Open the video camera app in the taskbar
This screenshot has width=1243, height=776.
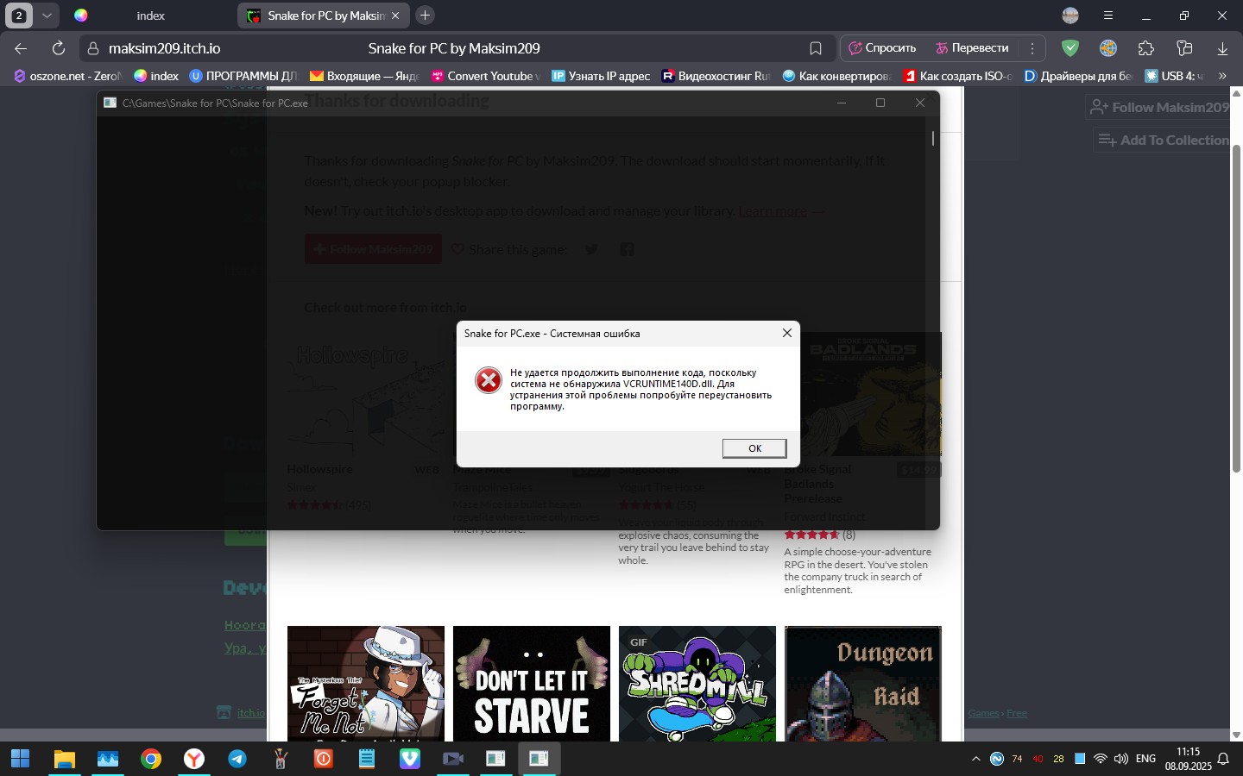(x=453, y=759)
